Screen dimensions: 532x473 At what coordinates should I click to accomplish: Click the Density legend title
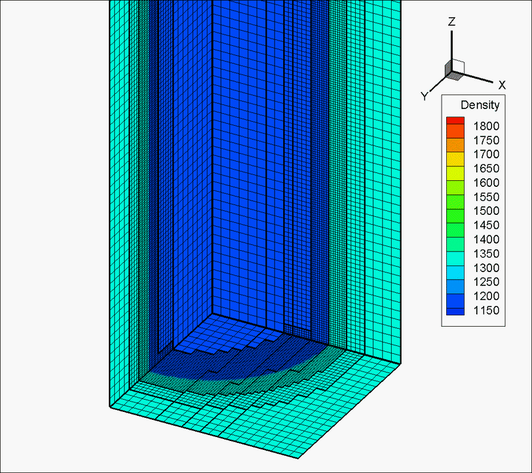pyautogui.click(x=479, y=105)
